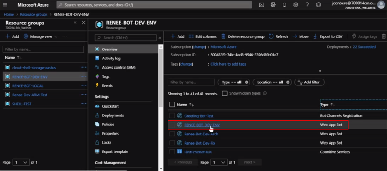Close the Resource groups panel
Screen dimensions: 387x171
[x=84, y=23]
